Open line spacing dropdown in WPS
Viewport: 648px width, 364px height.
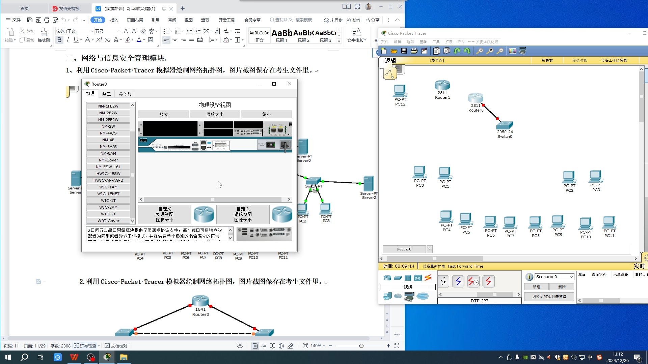coord(216,40)
